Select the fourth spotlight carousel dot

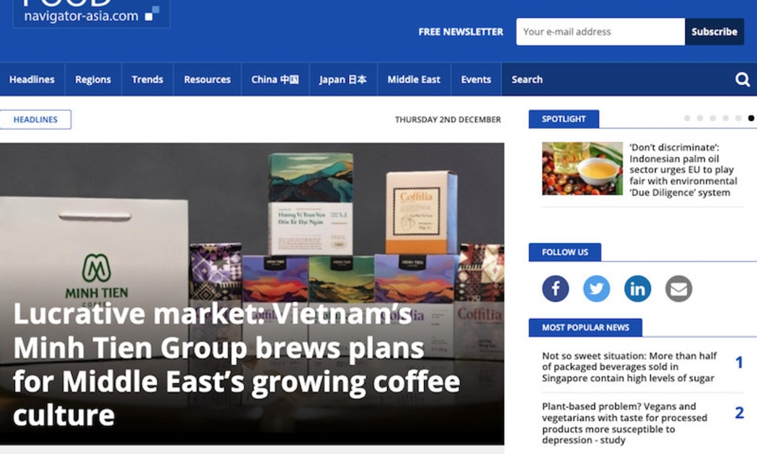[725, 118]
